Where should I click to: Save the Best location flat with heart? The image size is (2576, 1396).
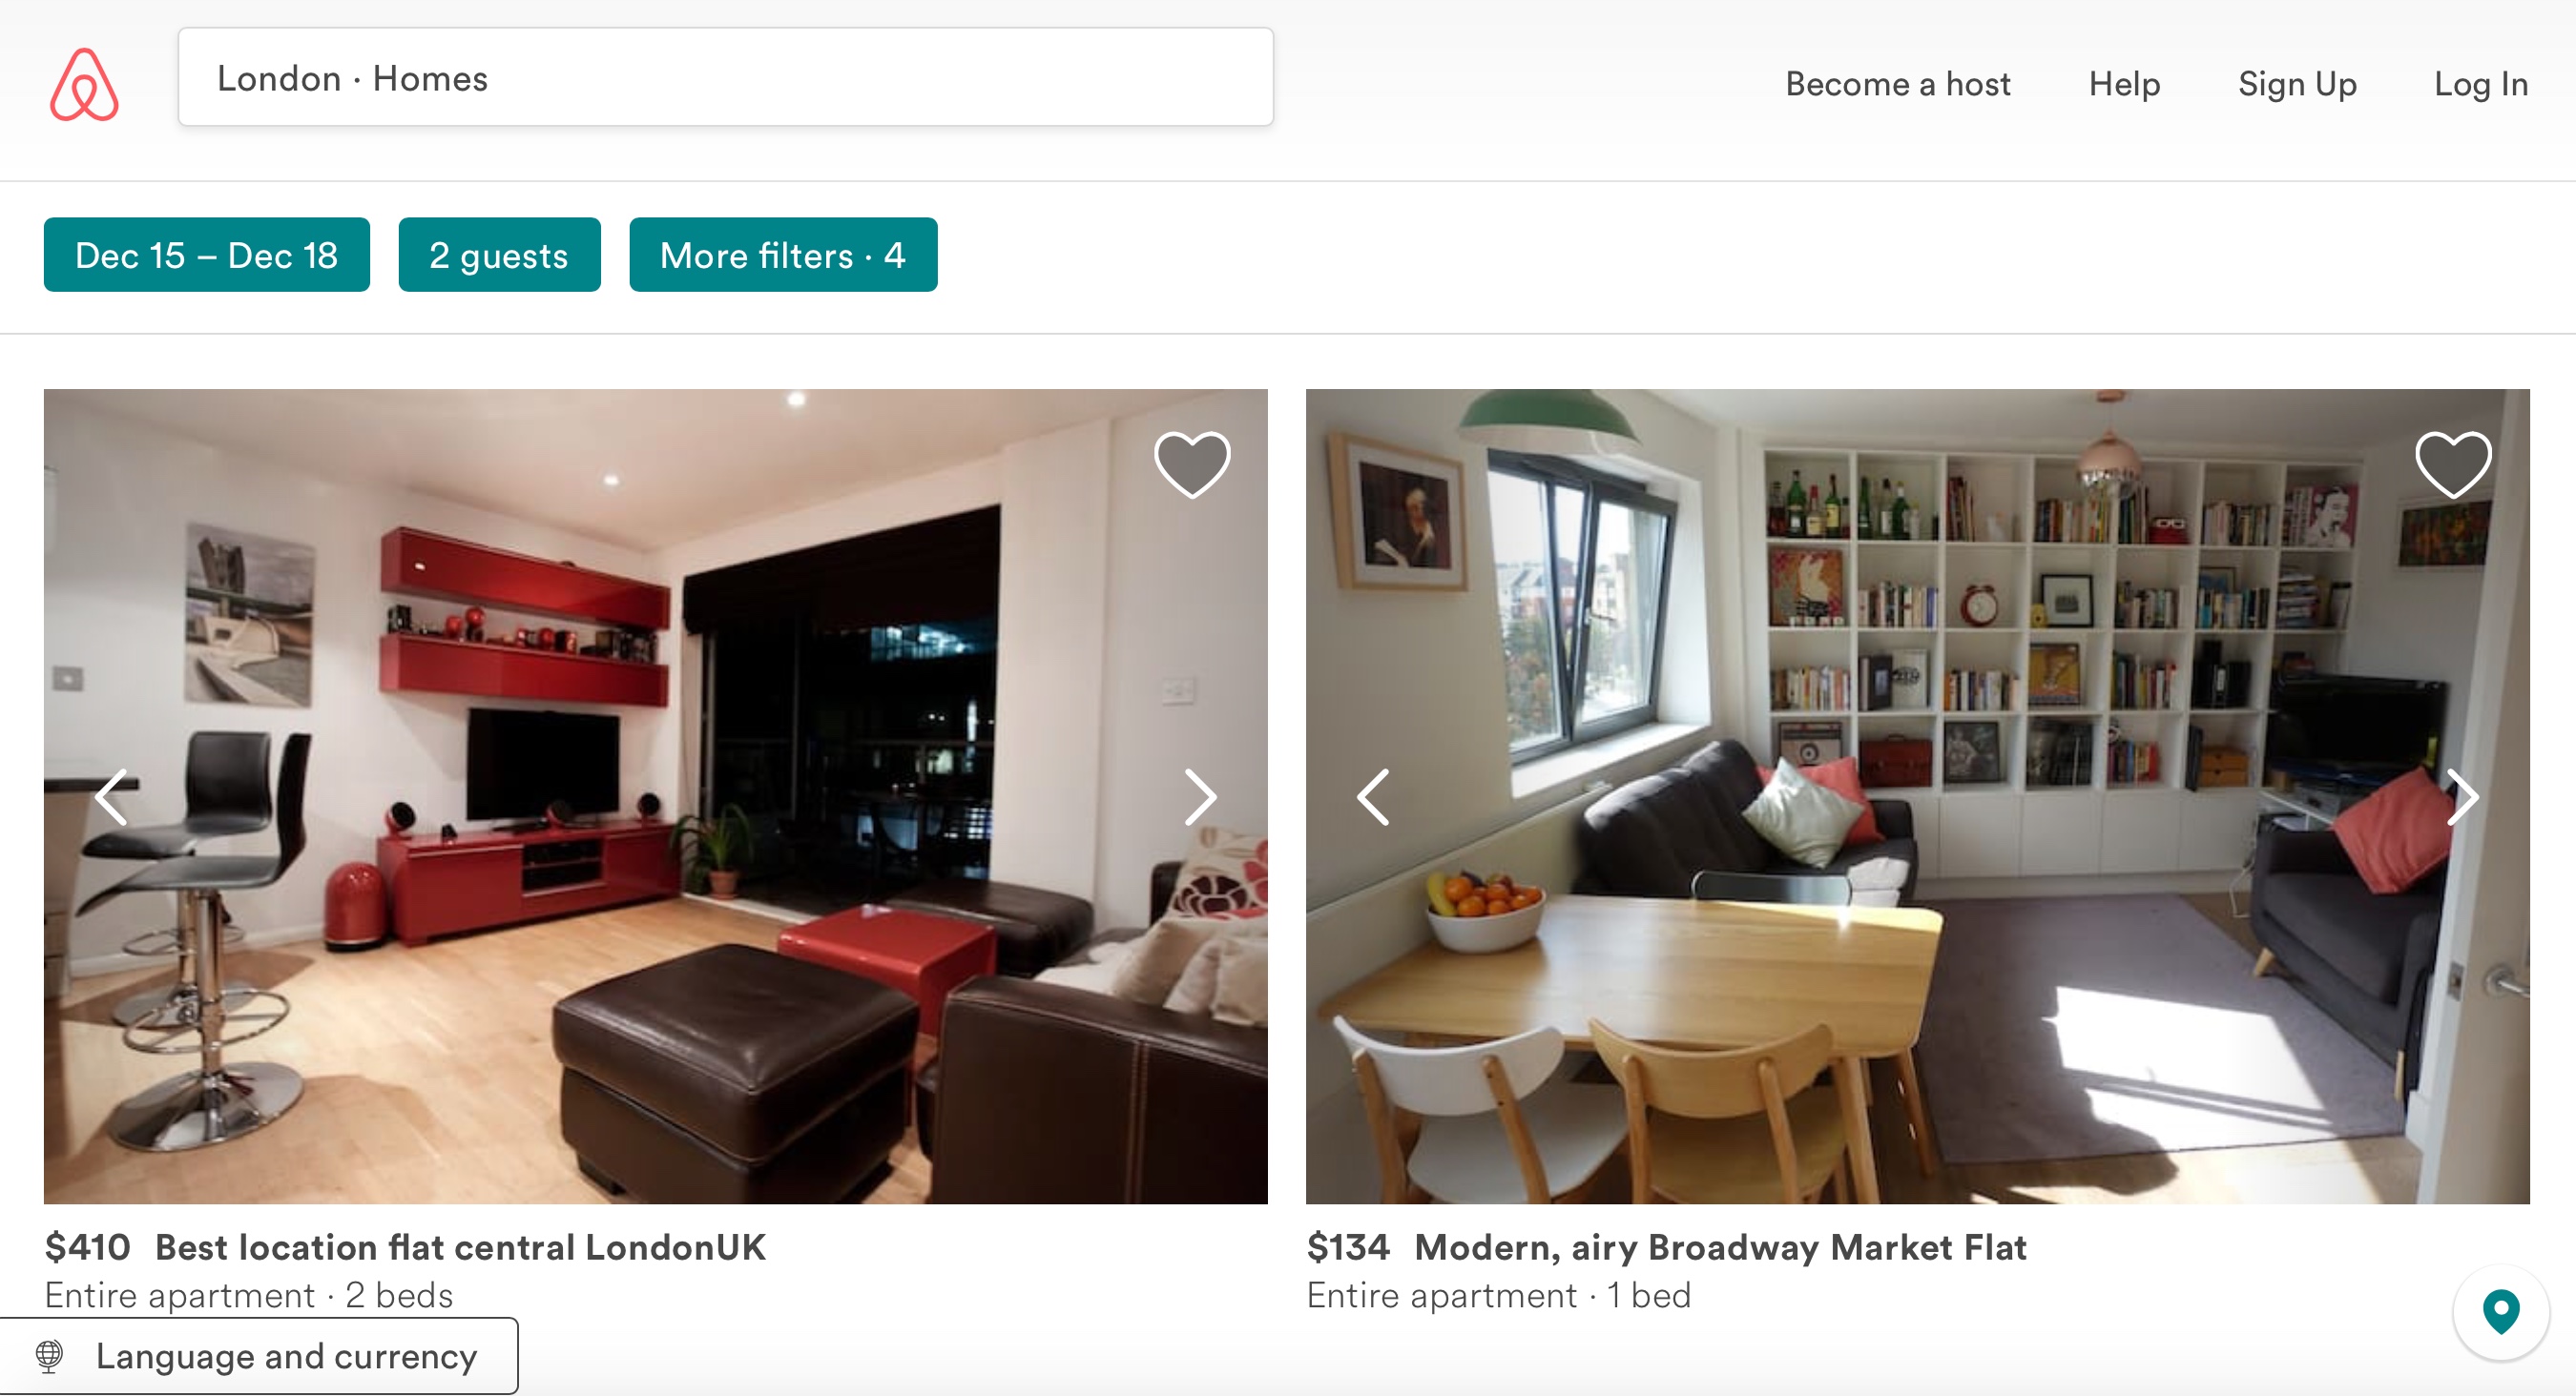(x=1192, y=463)
